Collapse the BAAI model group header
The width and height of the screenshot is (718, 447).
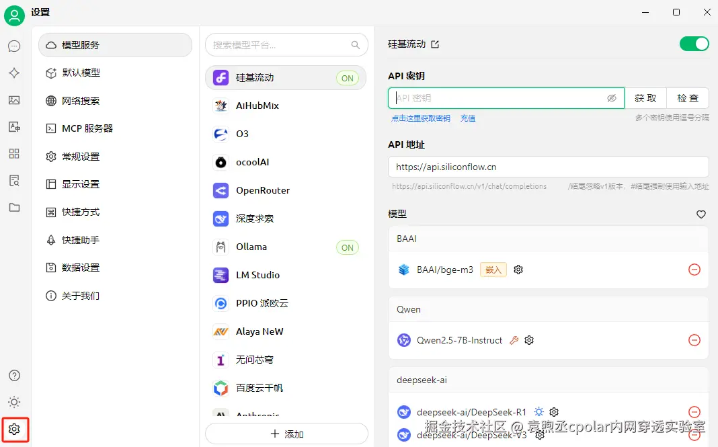[x=548, y=239]
